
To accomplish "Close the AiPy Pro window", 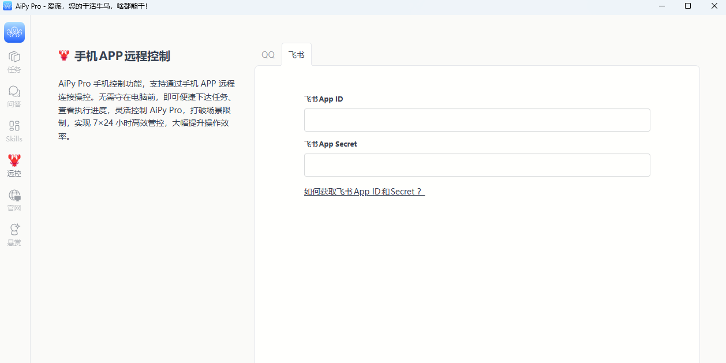I will click(714, 6).
